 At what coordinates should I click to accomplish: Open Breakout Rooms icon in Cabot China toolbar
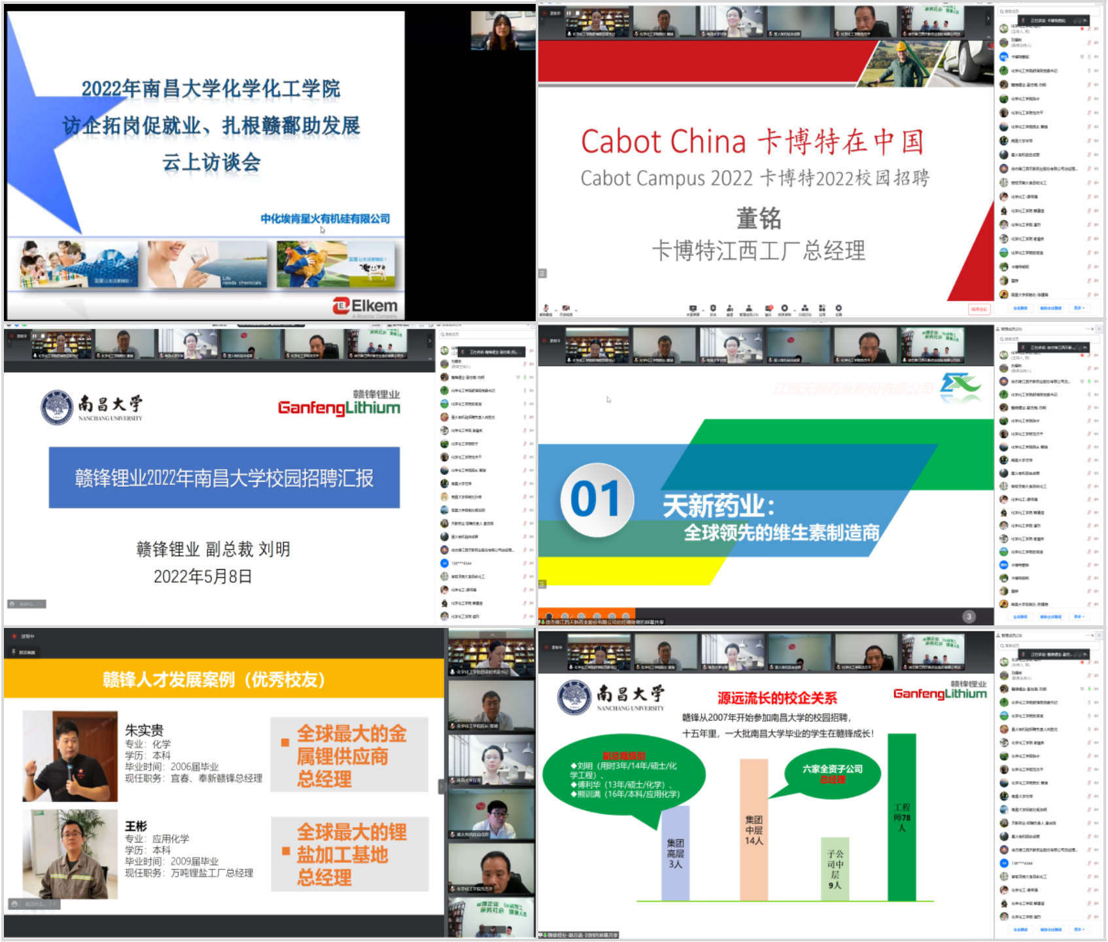[x=805, y=309]
